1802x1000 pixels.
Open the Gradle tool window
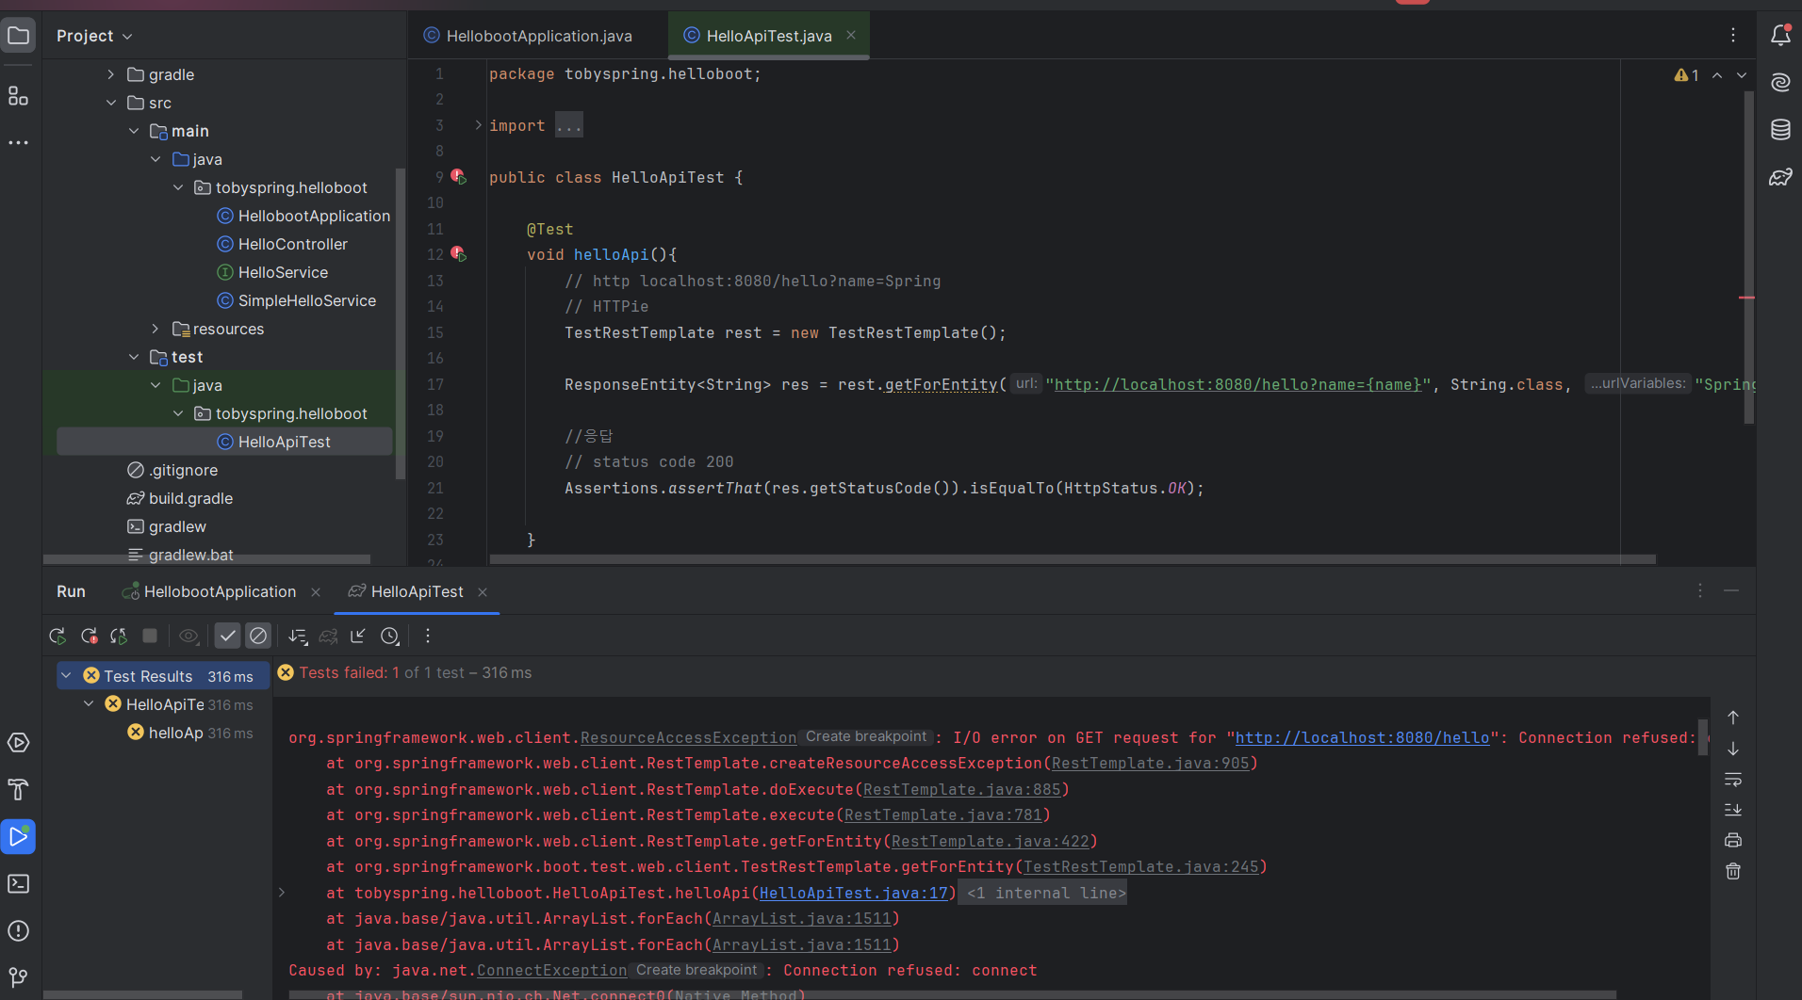point(1780,177)
